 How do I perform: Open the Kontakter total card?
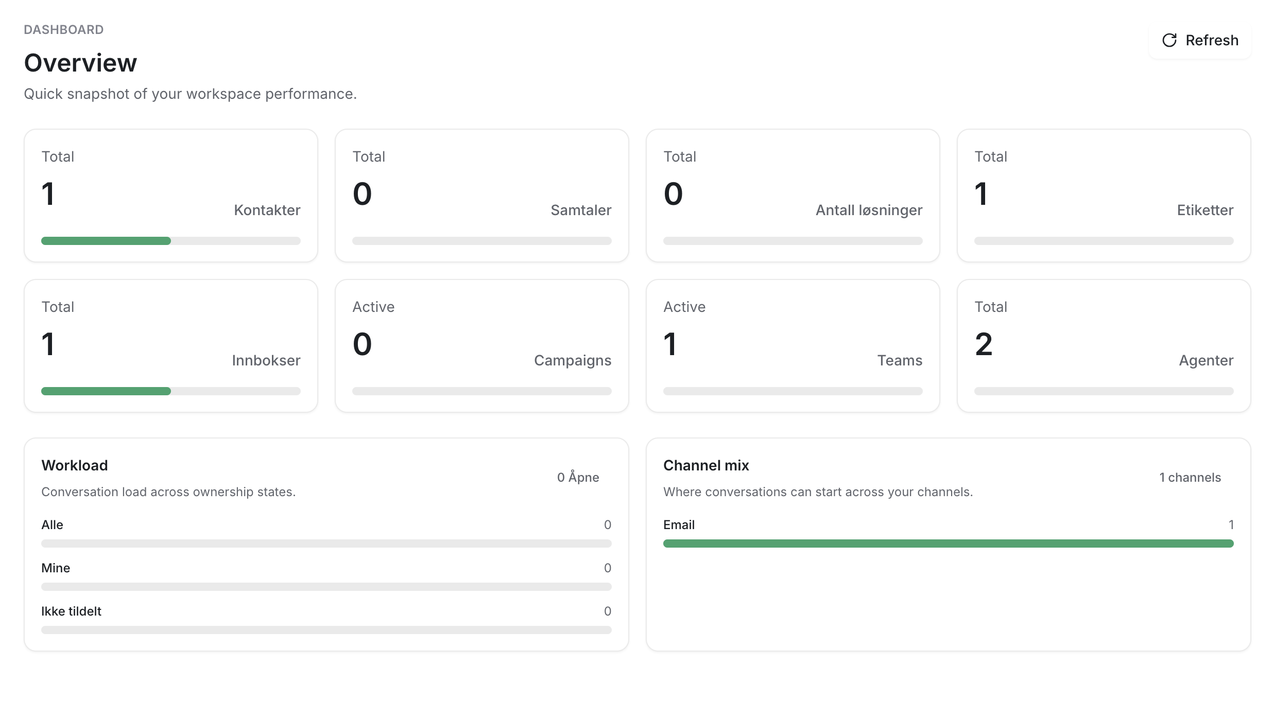(x=170, y=195)
